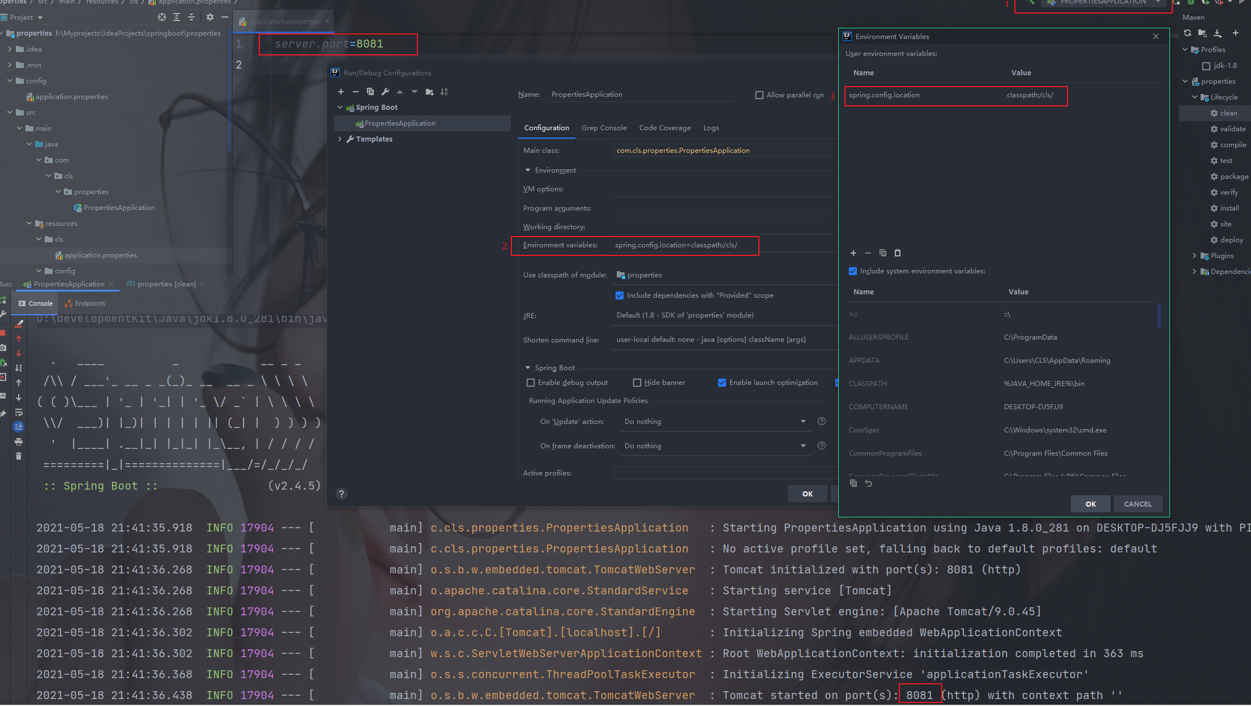Expand all icon in Project panel header
The image size is (1251, 707).
coord(177,18)
